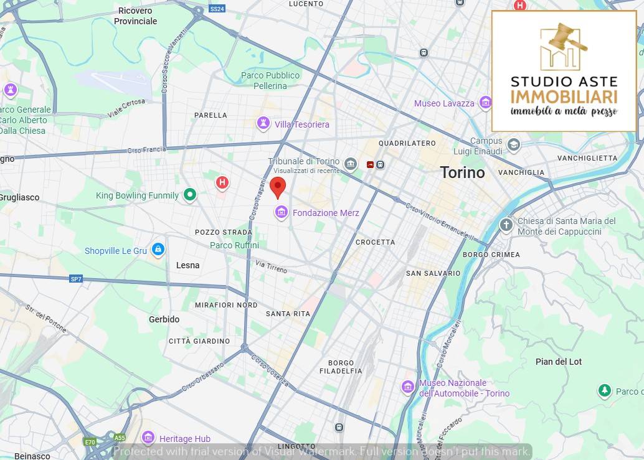This screenshot has height=460, width=644.
Task: Open the King Bowling Funmily green pin
Action: (190, 194)
